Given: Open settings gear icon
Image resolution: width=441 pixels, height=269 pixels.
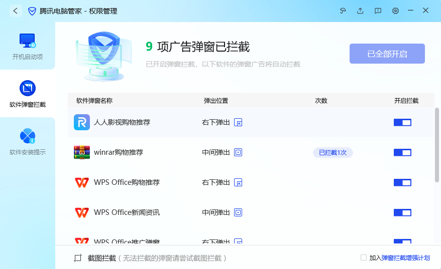Looking at the screenshot, I should 395,11.
